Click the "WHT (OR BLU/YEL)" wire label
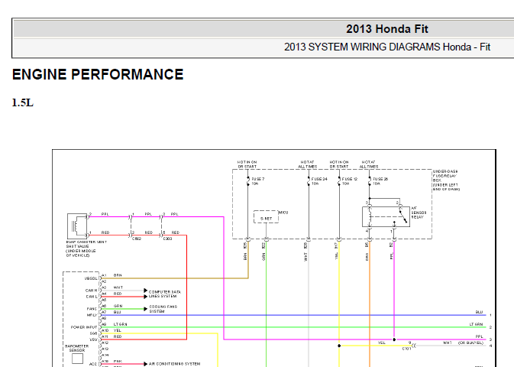This screenshot has height=367, width=514. (463, 343)
